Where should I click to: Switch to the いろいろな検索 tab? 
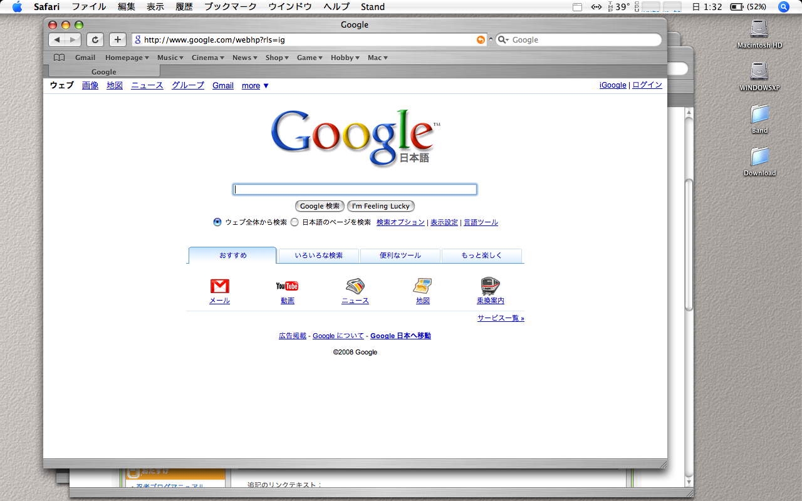[x=319, y=256]
